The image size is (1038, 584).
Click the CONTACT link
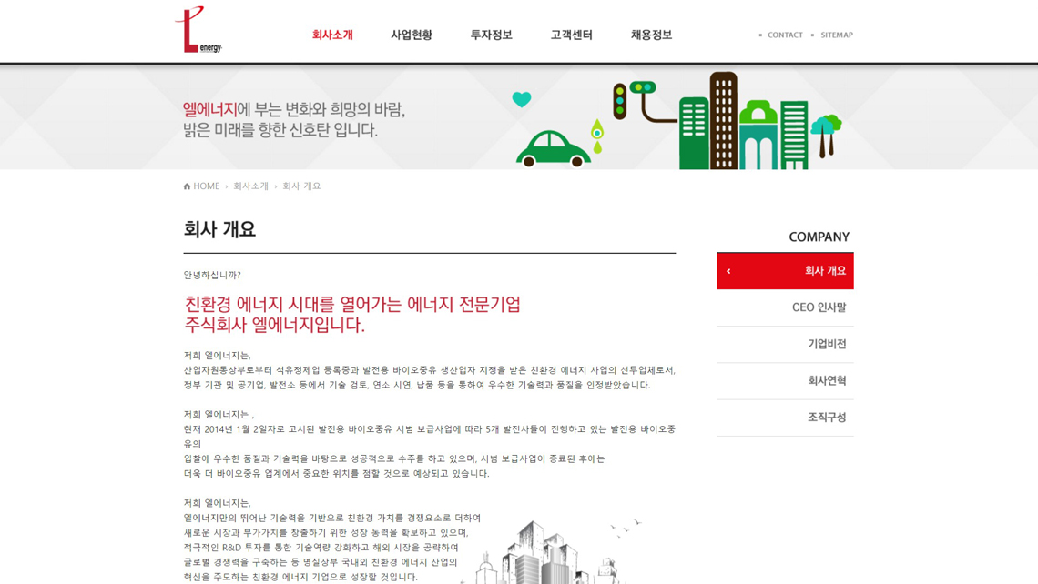click(x=784, y=35)
